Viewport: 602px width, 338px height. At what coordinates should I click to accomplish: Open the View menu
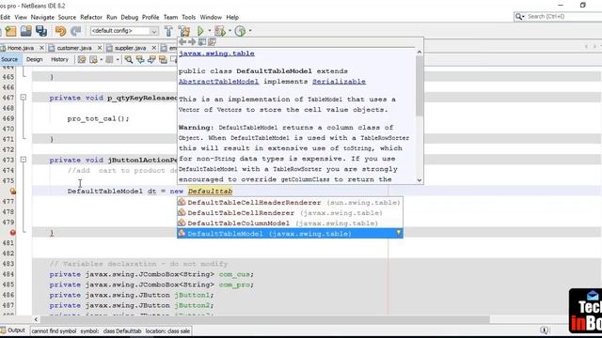pyautogui.click(x=21, y=17)
